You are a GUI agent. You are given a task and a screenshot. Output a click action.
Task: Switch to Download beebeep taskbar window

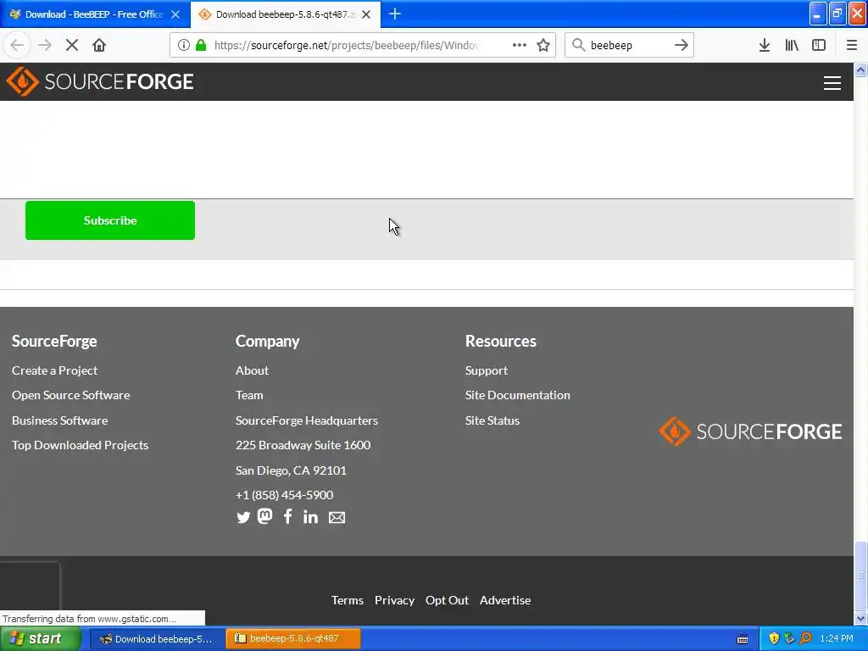157,639
